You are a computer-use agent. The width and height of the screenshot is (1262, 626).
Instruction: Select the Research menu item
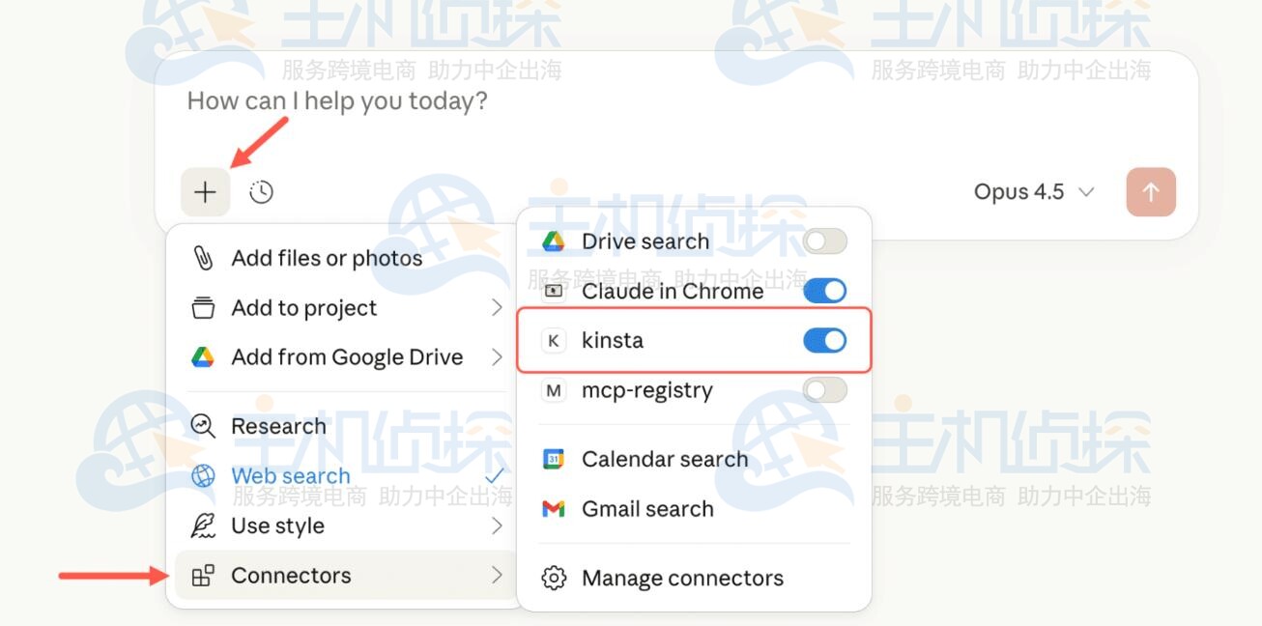coord(278,426)
